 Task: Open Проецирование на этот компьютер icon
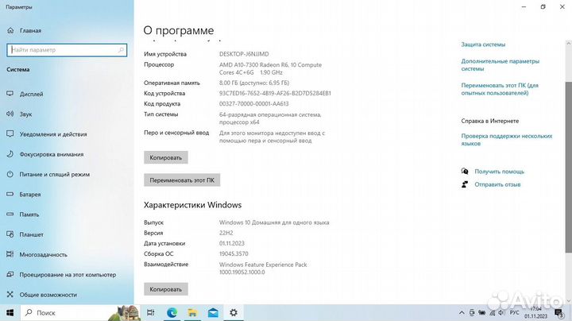(x=10, y=274)
